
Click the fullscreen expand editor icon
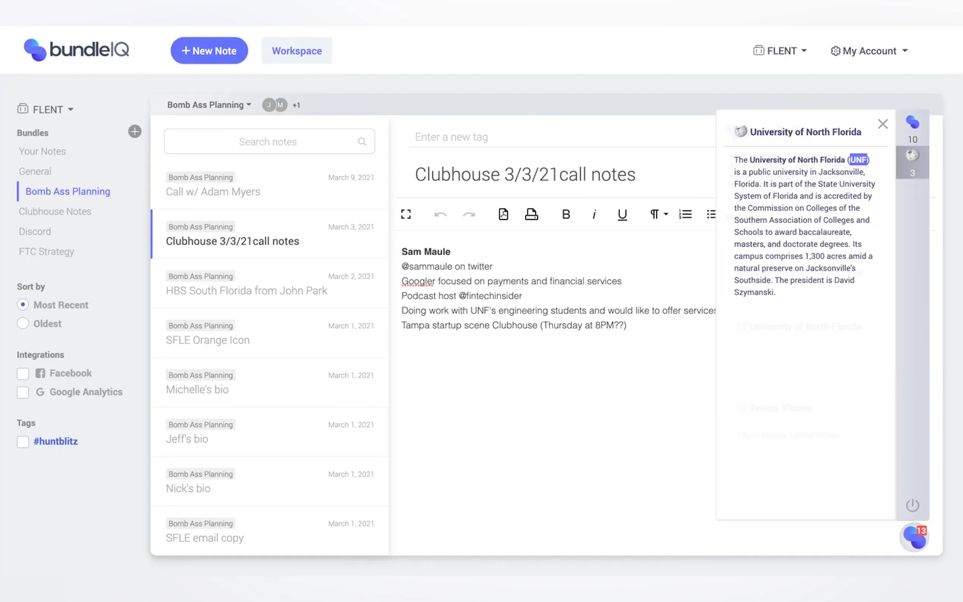pos(406,214)
